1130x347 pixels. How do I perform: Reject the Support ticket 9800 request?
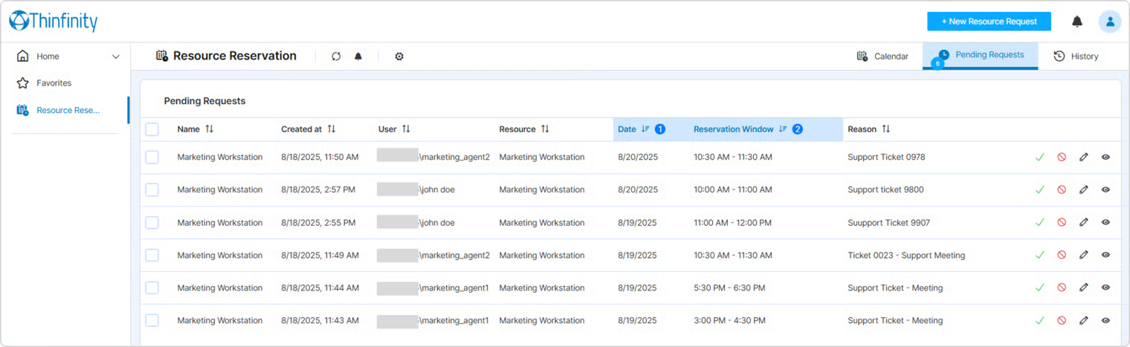pyautogui.click(x=1062, y=190)
